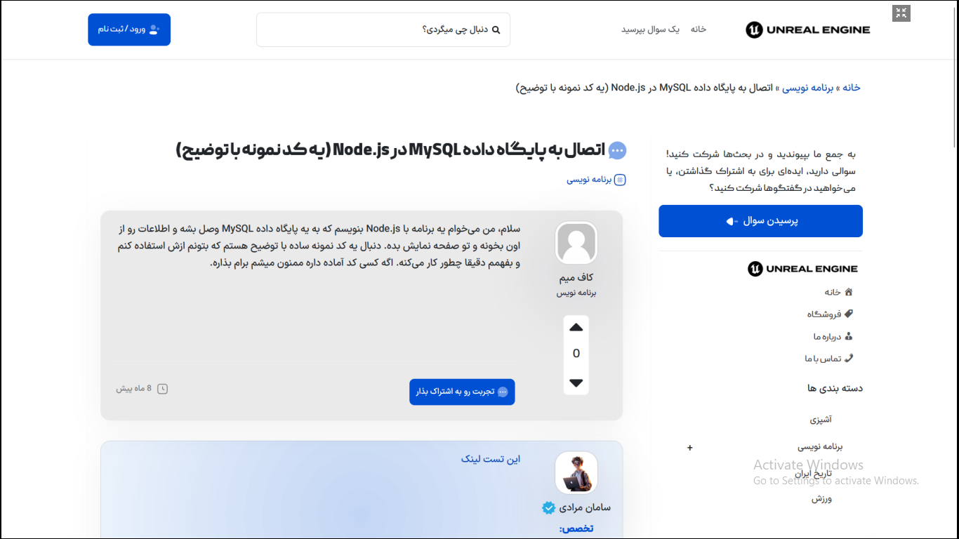Select یک سوال بپرسید in the top menu
The width and height of the screenshot is (959, 539).
click(x=650, y=29)
